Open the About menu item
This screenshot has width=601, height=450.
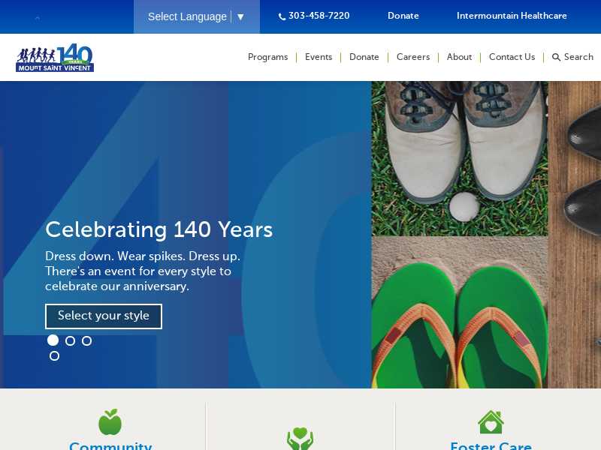pyautogui.click(x=459, y=57)
